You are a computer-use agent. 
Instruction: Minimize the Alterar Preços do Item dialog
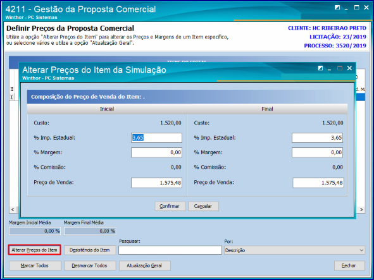point(330,69)
